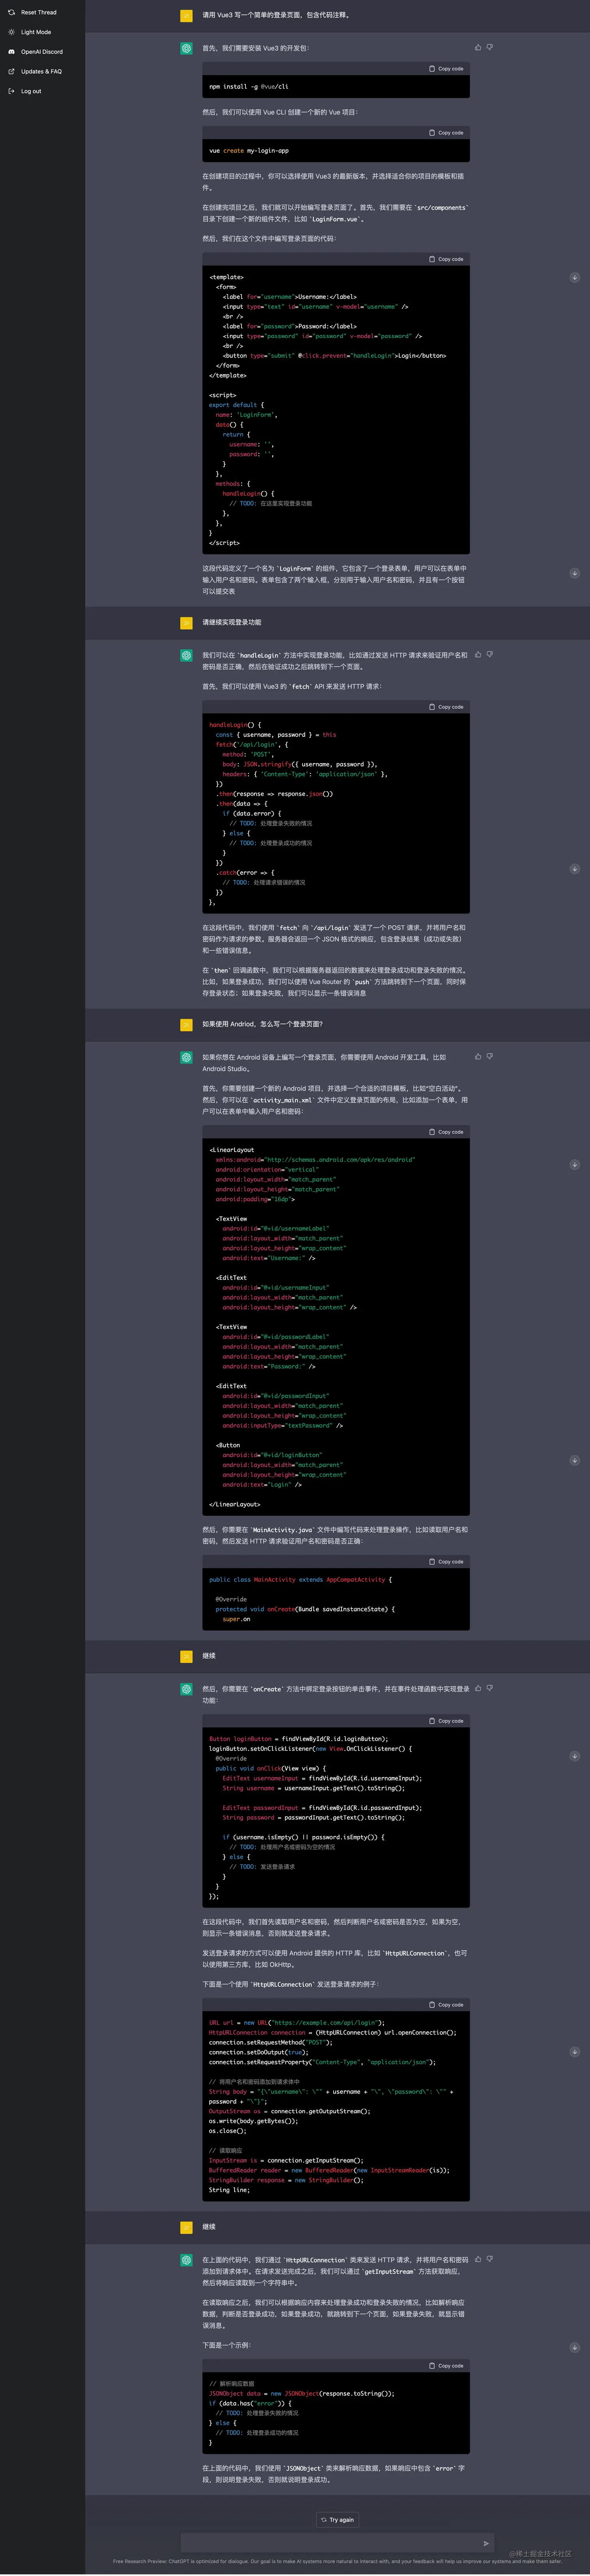
Task: Copy code of the npm install block
Action: tap(446, 69)
